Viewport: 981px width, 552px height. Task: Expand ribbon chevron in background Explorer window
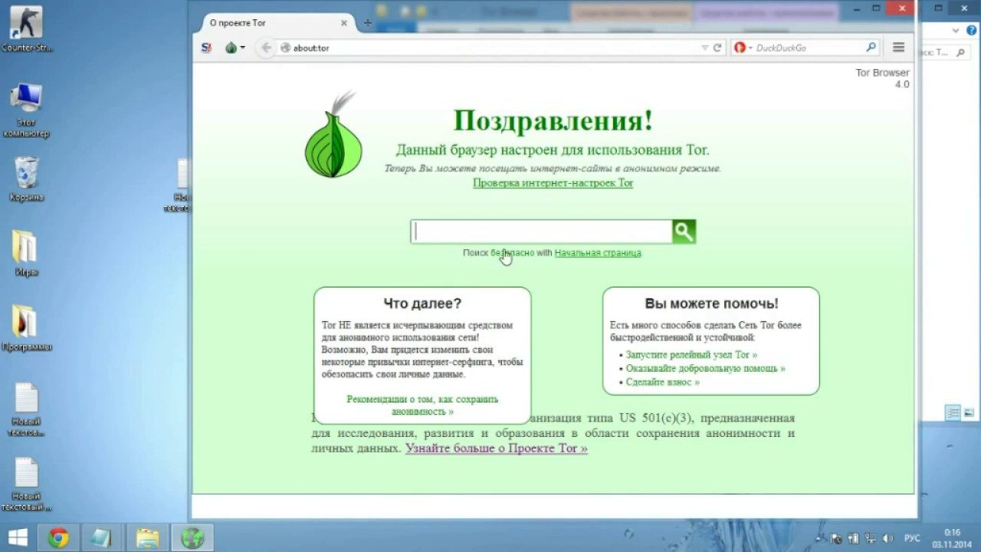(x=955, y=31)
